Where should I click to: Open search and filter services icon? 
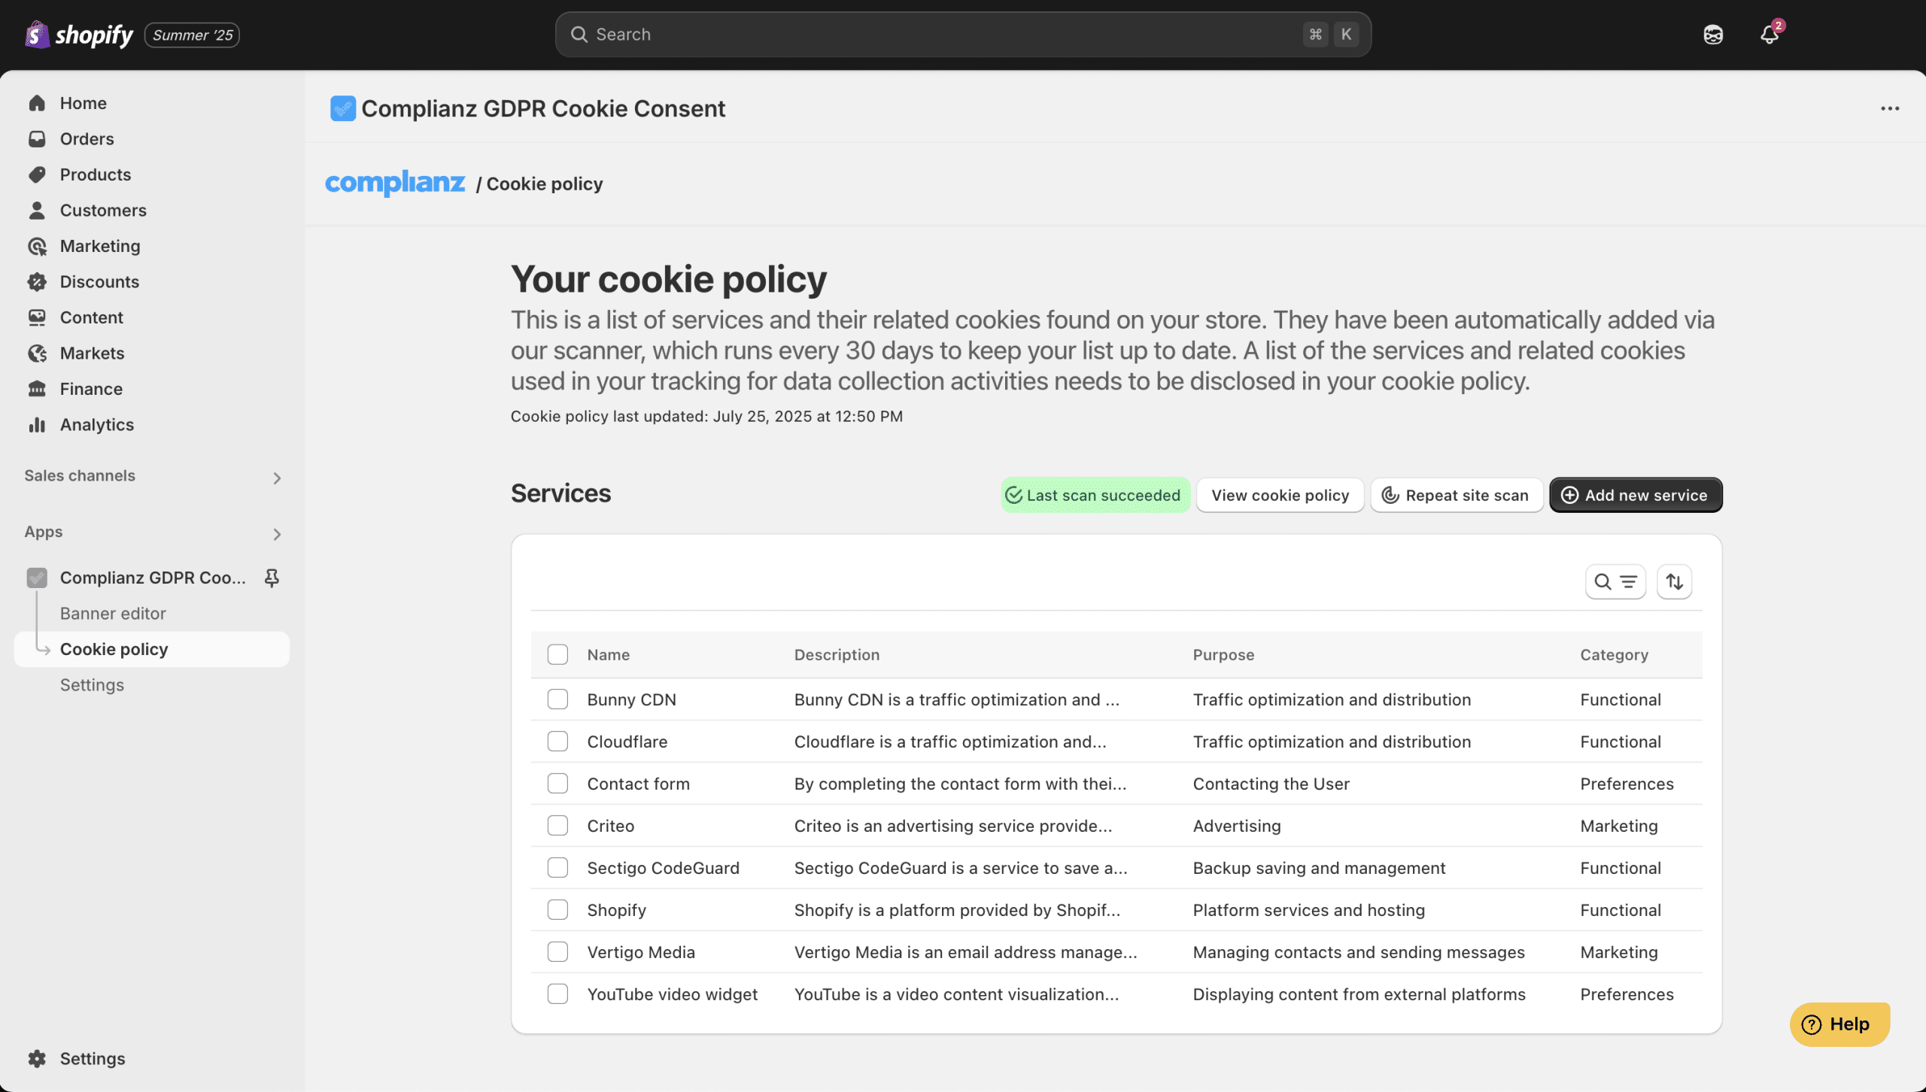click(x=1615, y=581)
